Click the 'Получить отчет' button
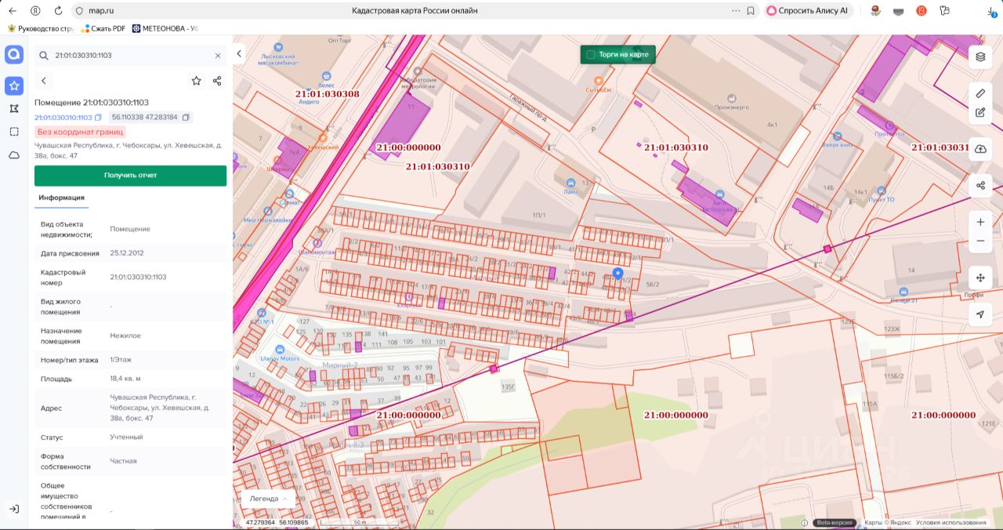Screen dimensions: 1003x530 point(130,176)
